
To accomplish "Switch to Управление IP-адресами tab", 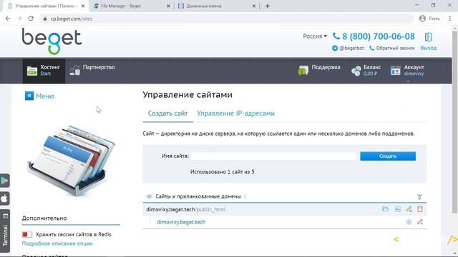I will pos(235,114).
